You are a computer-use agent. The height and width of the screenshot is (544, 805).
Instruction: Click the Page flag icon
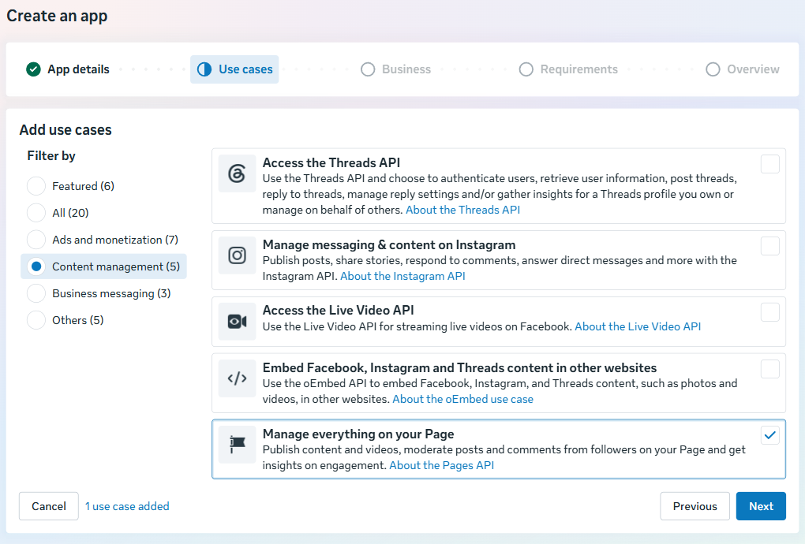click(237, 445)
